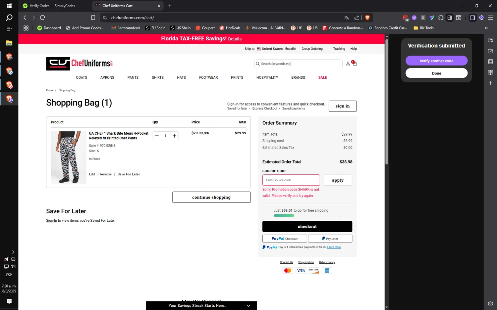Expand hidden tray icons arrow on taskbar
Screen dimensions: 497x310
[13, 252]
